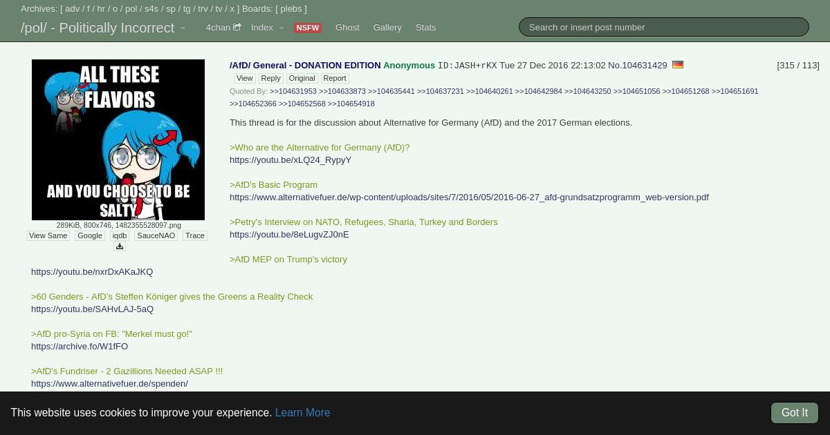The height and width of the screenshot is (435, 830).
Task: Focus the search or post number field
Action: (x=664, y=27)
